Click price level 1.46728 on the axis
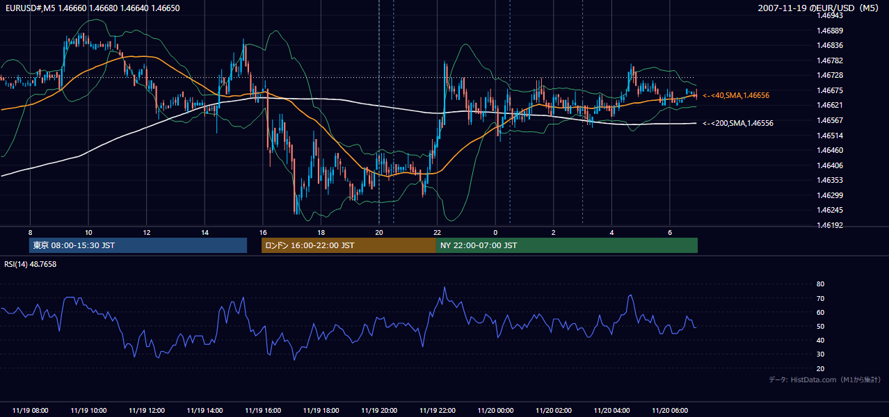This screenshot has height=417, width=889. 830,75
